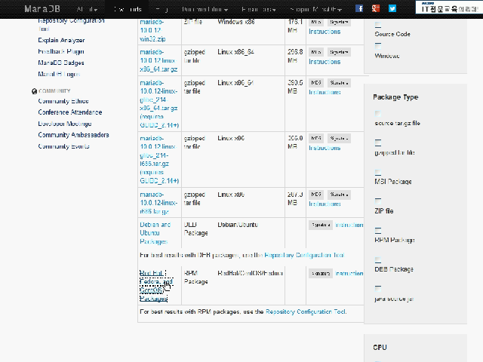Click the COMMUNITY section icon in sidebar
The height and width of the screenshot is (362, 483).
(34, 91)
